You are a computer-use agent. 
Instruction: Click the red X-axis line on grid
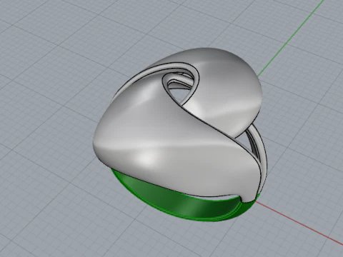click(x=299, y=223)
